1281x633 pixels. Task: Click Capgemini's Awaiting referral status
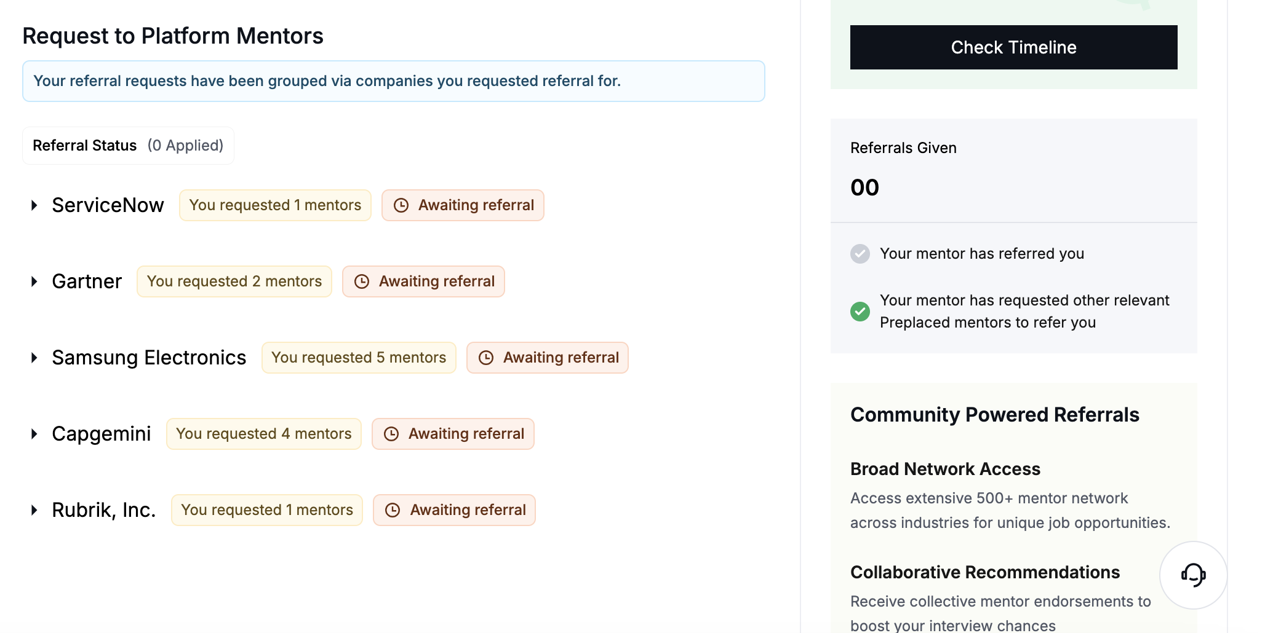pos(453,434)
